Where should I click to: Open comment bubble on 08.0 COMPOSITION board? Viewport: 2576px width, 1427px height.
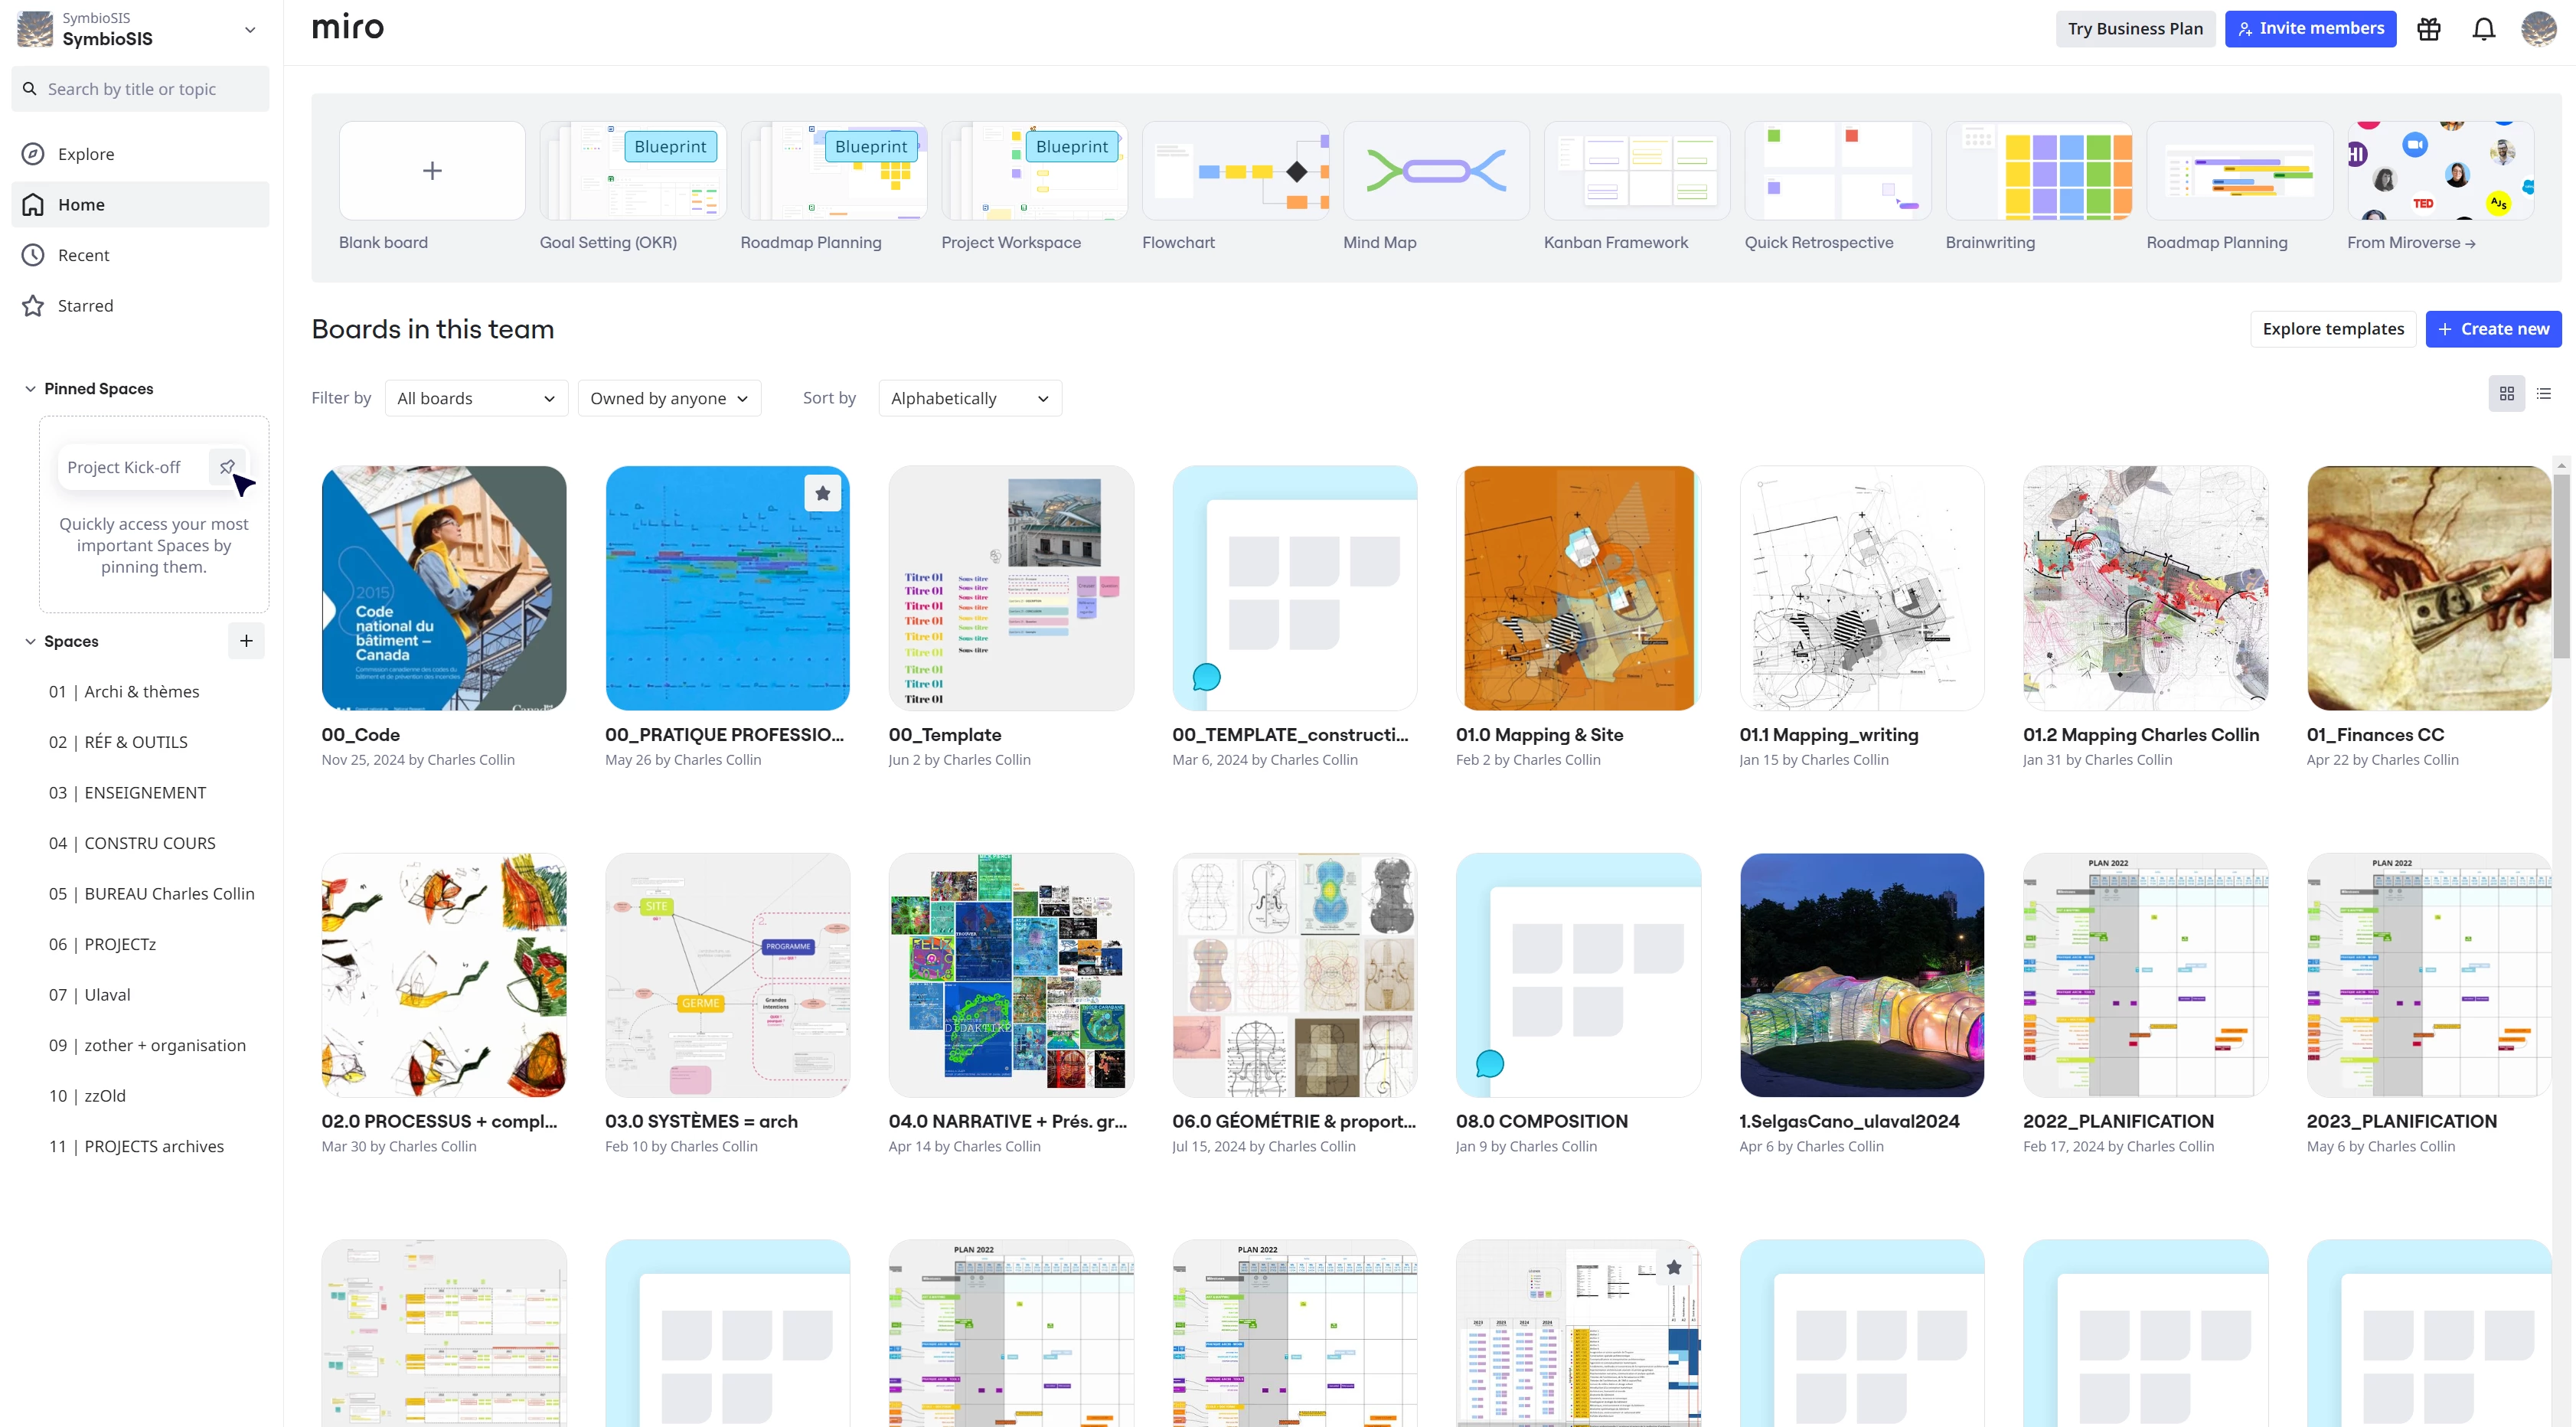[1490, 1064]
